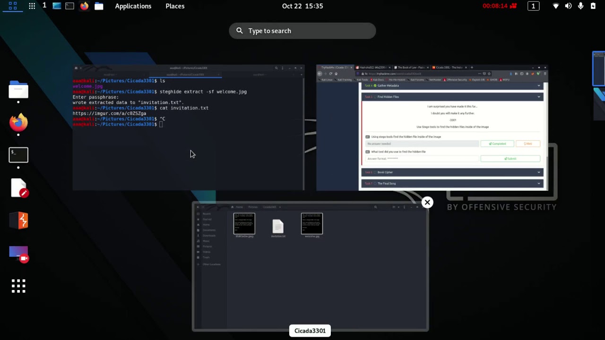Screen dimensions: 605x340
Task: Open the Files app in the dock
Action: [18, 90]
